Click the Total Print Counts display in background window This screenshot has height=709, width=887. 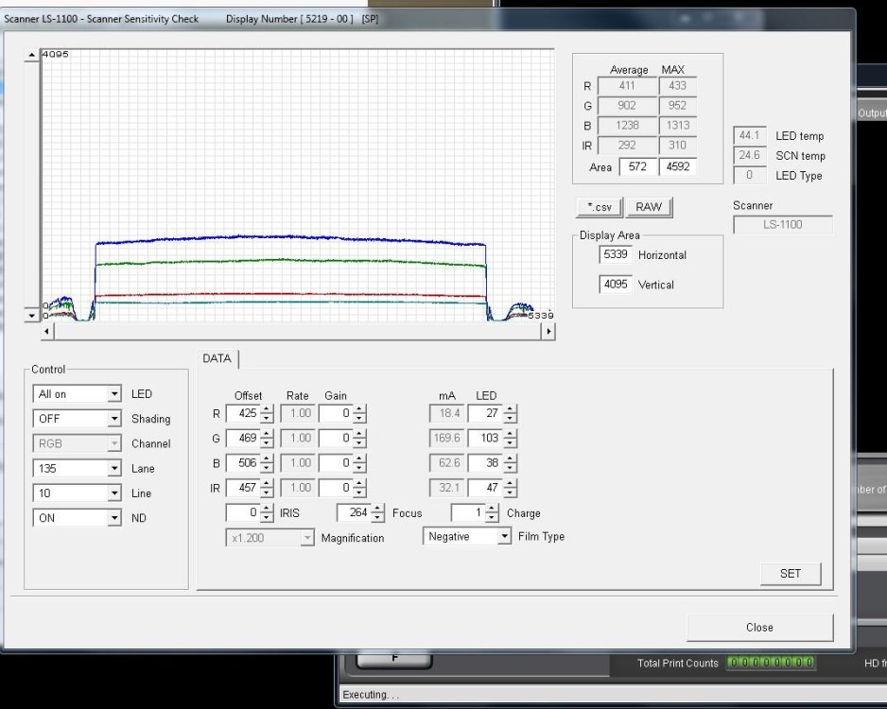tap(771, 663)
